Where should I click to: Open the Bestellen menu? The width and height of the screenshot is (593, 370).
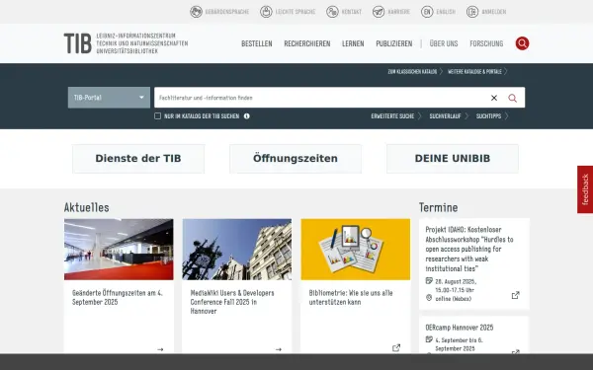click(257, 43)
